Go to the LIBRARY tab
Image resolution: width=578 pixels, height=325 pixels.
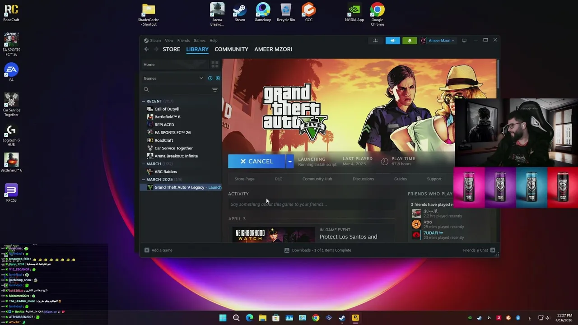coord(197,49)
